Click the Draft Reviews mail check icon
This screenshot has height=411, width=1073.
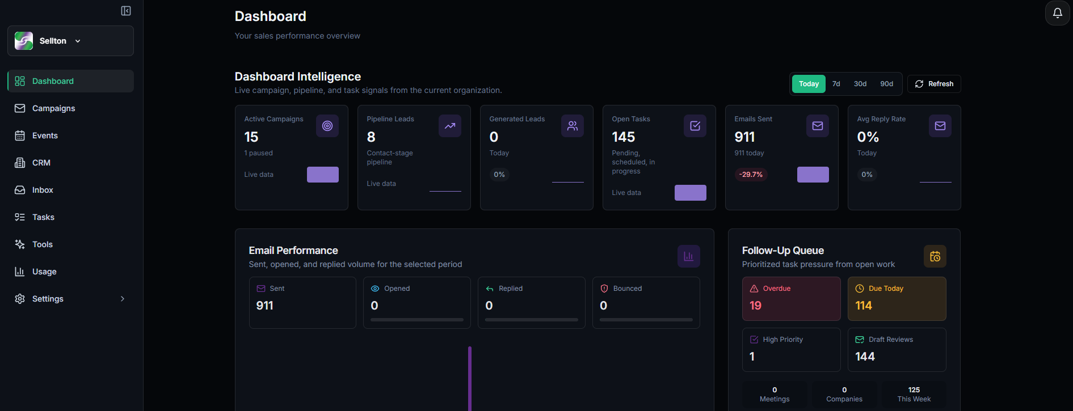tap(860, 340)
